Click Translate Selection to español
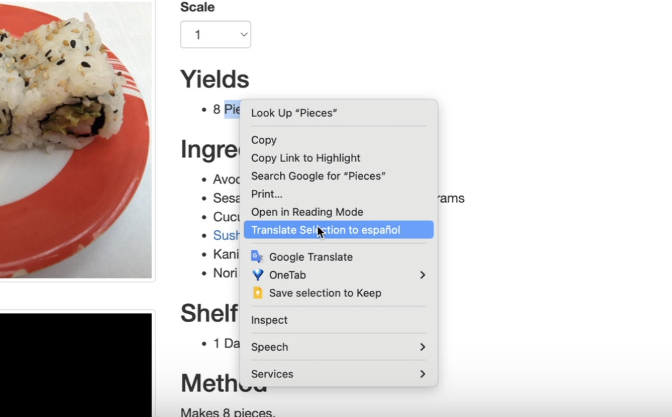Screen dimensions: 672x417 (x=338, y=230)
